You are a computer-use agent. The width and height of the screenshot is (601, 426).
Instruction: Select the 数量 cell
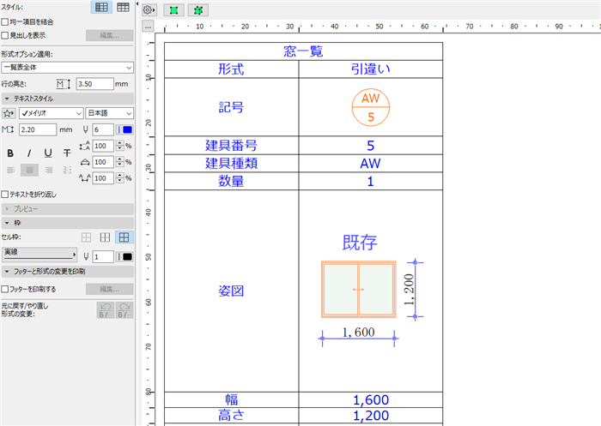point(232,181)
